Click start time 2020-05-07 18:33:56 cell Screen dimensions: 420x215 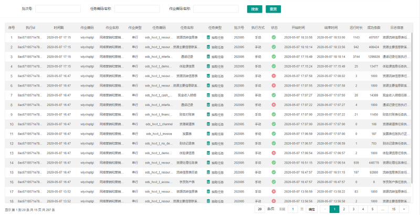[298, 37]
